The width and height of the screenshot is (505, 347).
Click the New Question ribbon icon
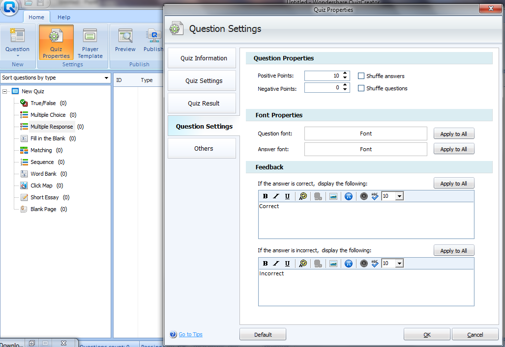[17, 35]
